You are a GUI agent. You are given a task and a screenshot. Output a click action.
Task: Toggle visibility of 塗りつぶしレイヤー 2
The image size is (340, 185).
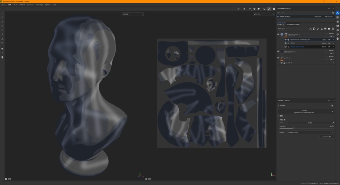coord(278,35)
